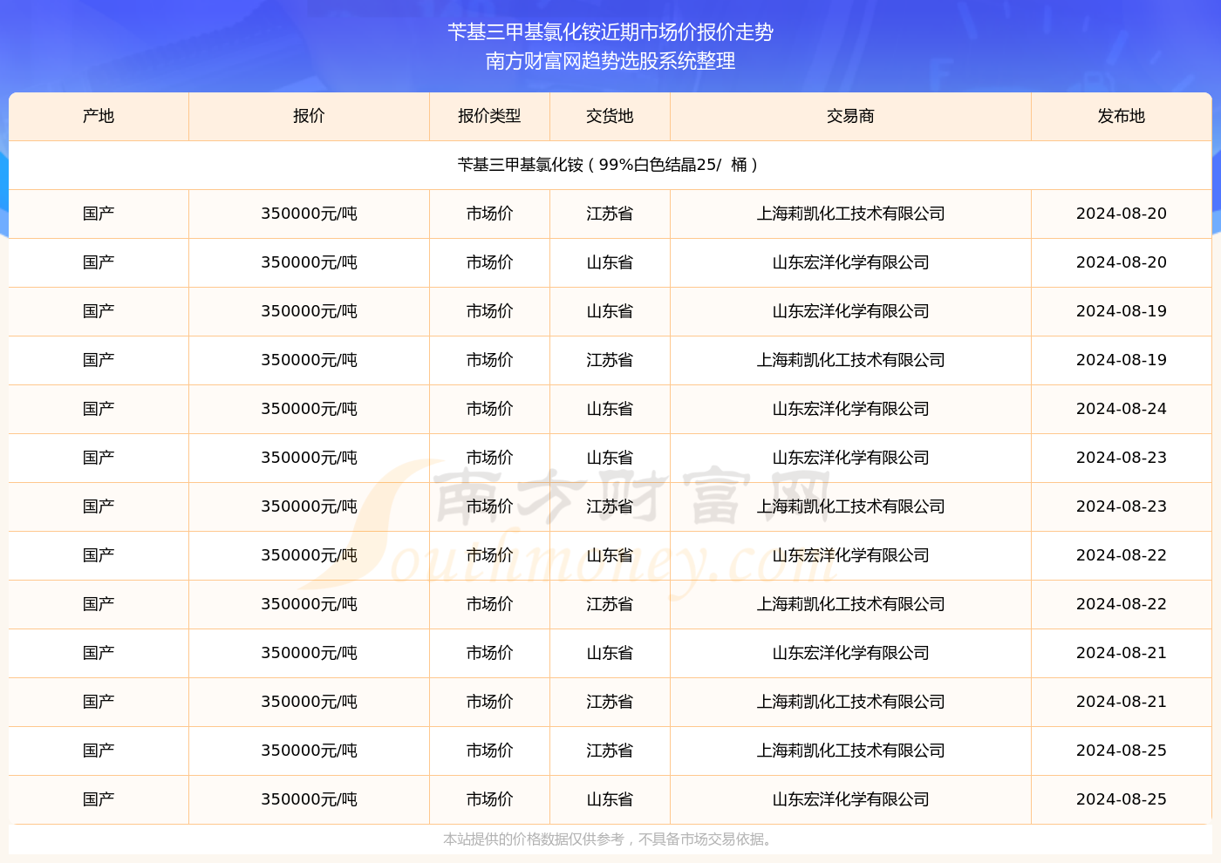Click 山东宏洋化学有限公司 in the 2024-08-19 row
The width and height of the screenshot is (1221, 863).
(850, 311)
